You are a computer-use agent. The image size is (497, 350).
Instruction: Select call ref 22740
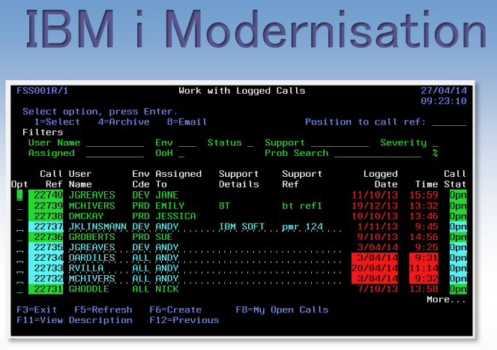(x=46, y=196)
